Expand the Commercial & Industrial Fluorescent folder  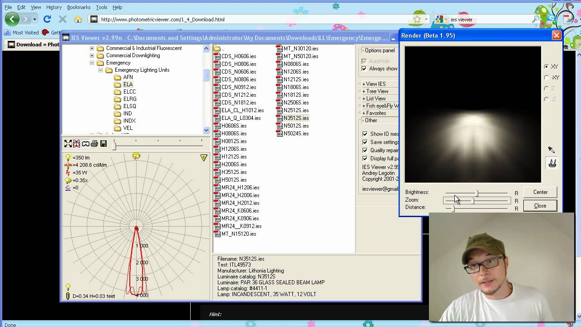[x=92, y=48]
